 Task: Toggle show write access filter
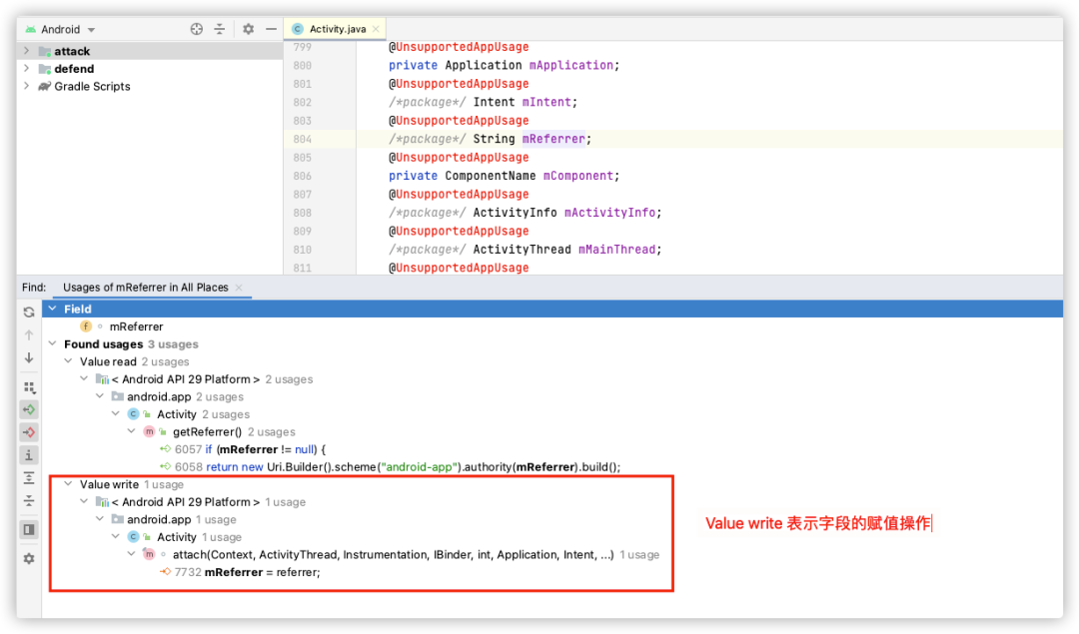point(29,432)
